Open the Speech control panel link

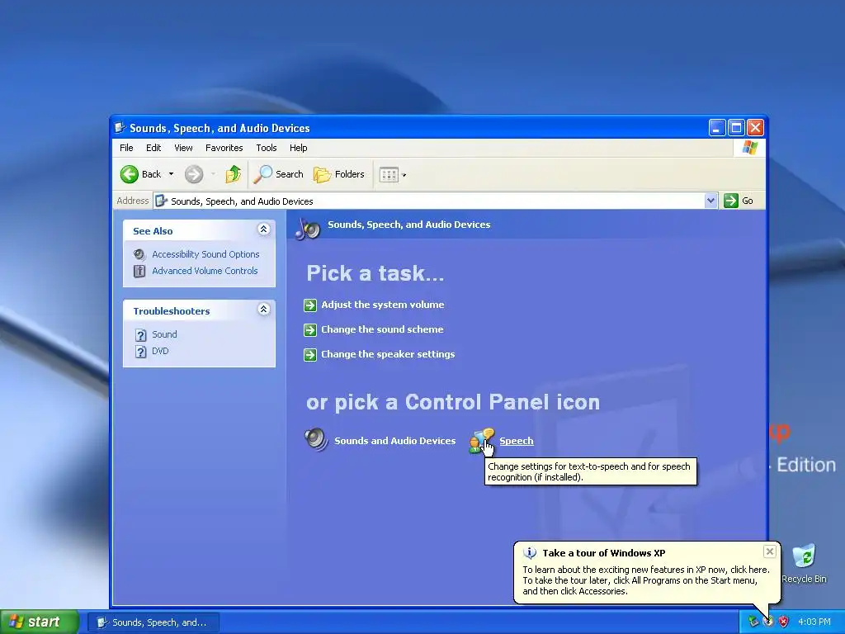[517, 441]
